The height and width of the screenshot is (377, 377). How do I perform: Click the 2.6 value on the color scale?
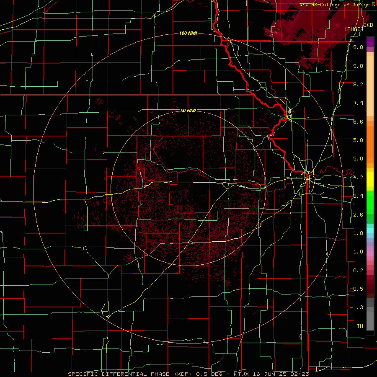pos(358,215)
